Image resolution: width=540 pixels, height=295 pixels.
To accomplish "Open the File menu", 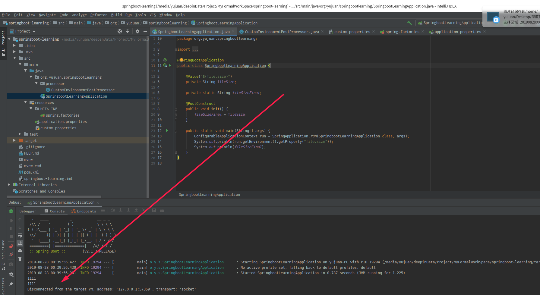I will point(6,15).
